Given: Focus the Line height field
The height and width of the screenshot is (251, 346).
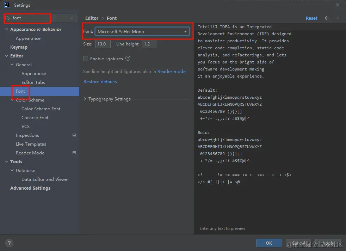Looking at the screenshot, I should pyautogui.click(x=149, y=44).
